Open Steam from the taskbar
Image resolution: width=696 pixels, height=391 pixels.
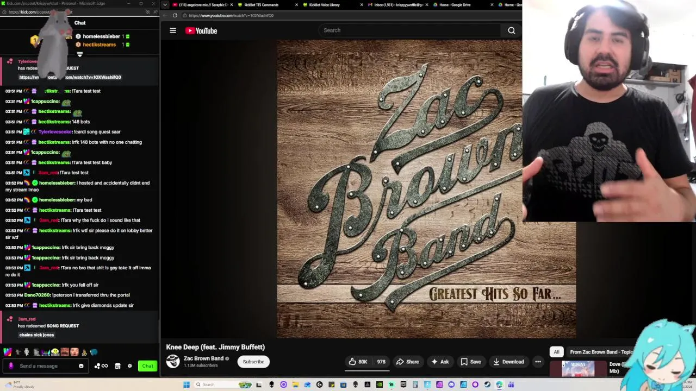point(487,384)
